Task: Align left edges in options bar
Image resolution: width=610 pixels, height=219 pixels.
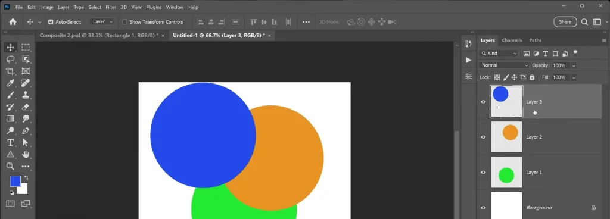Action: (201, 22)
